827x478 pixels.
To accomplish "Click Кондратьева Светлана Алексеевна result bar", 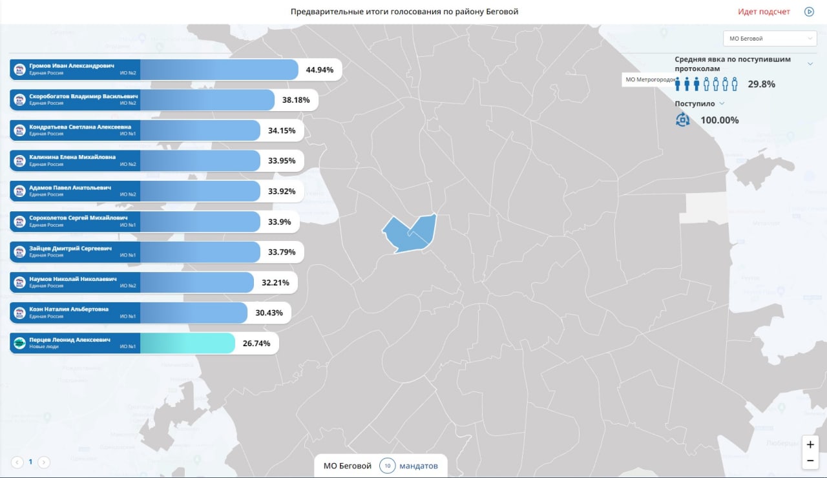I will click(156, 130).
